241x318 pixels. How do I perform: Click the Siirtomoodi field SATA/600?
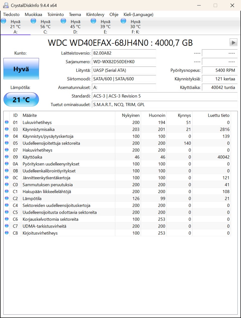pos(124,79)
